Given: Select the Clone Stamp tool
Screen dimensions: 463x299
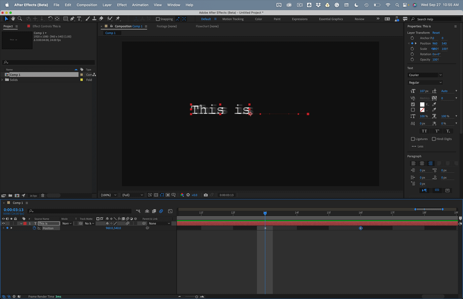Looking at the screenshot, I should click(94, 19).
